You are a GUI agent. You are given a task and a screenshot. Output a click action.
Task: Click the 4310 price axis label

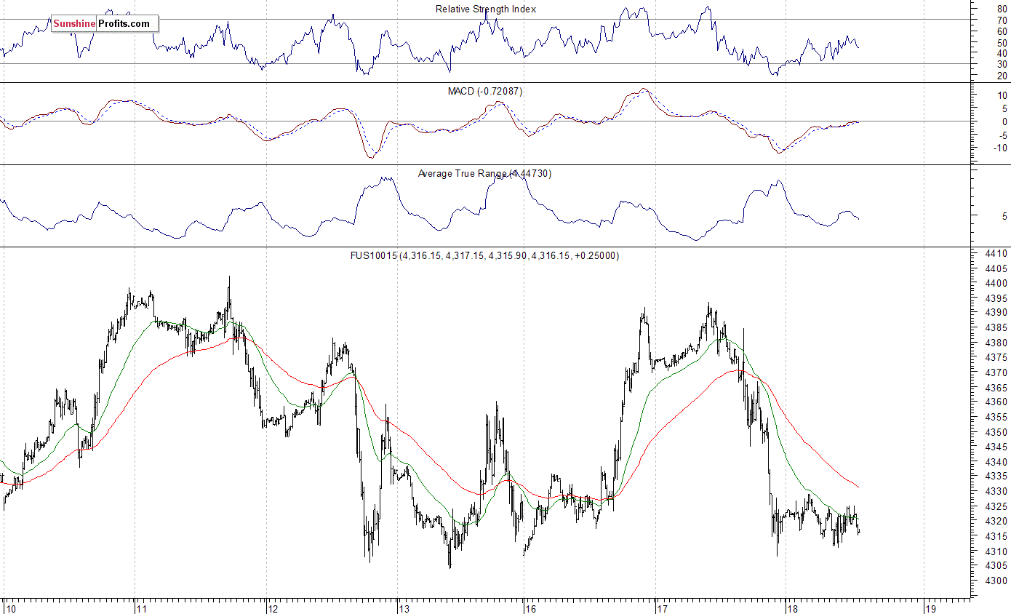[x=996, y=551]
